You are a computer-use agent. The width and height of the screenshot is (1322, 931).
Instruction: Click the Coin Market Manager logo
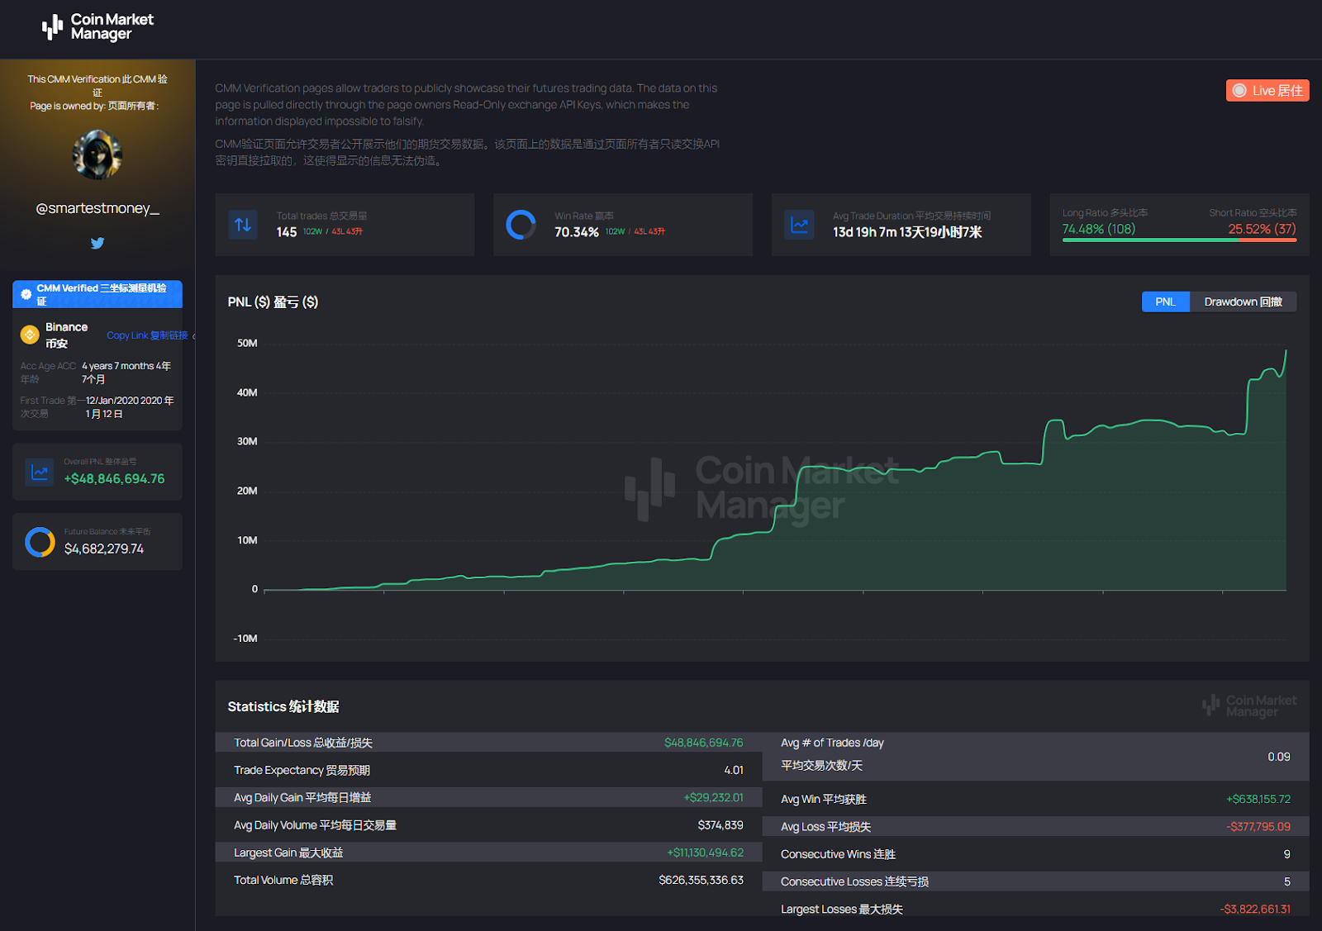[97, 26]
